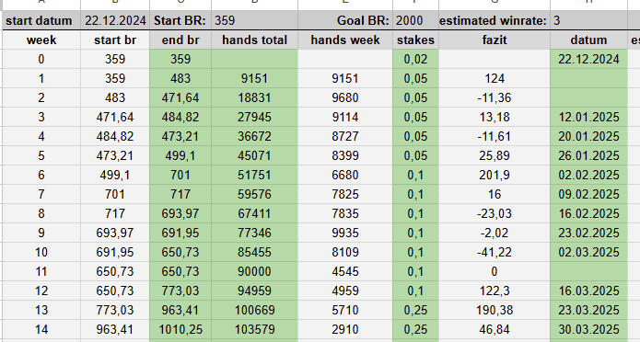Select datum cell 12.01.2025

588,117
